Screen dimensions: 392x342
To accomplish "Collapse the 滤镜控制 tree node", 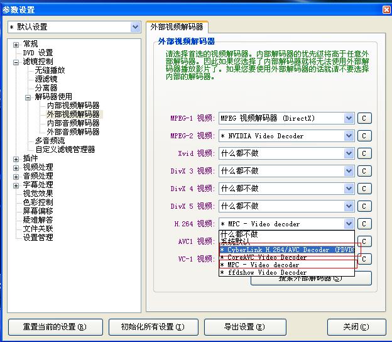I will [16, 62].
